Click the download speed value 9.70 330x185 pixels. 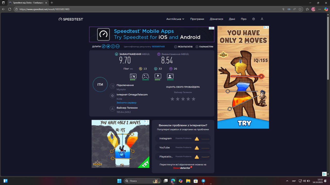coord(125,60)
